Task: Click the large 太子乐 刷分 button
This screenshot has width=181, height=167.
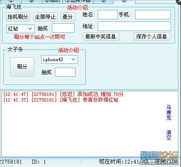Action: click(22, 67)
